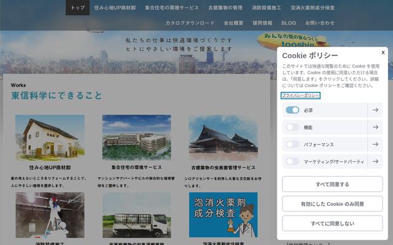Click the apartment complex image
393x245 pixels.
click(x=136, y=137)
